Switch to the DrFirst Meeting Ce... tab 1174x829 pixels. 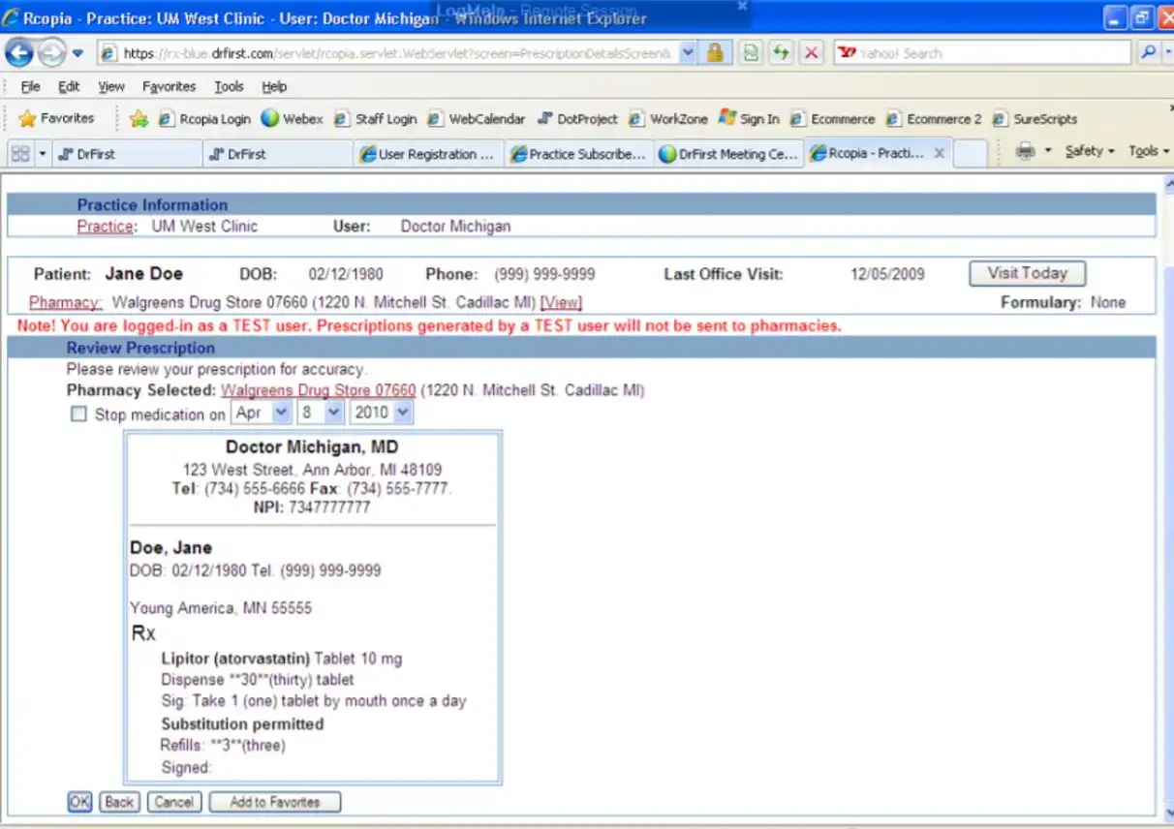pyautogui.click(x=728, y=153)
